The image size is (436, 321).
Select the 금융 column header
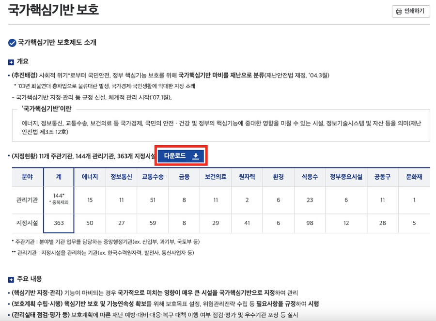[184, 177]
